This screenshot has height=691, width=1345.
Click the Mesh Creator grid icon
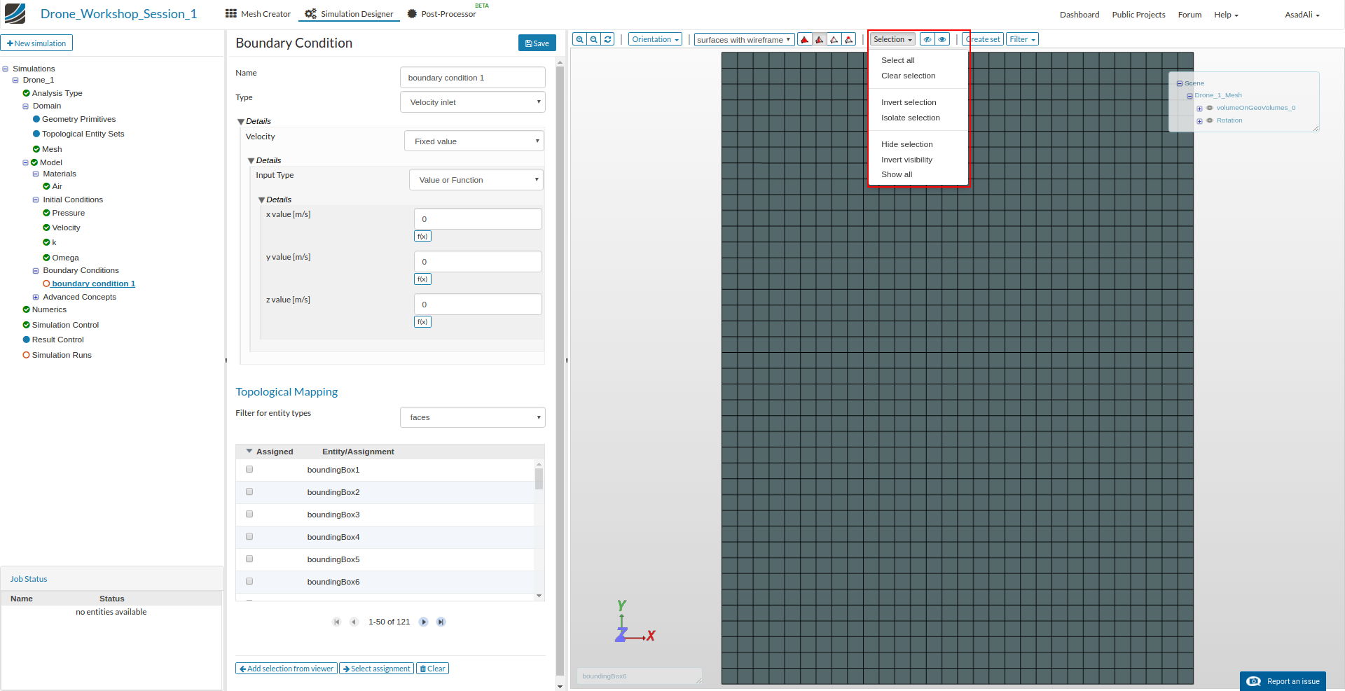coord(231,14)
